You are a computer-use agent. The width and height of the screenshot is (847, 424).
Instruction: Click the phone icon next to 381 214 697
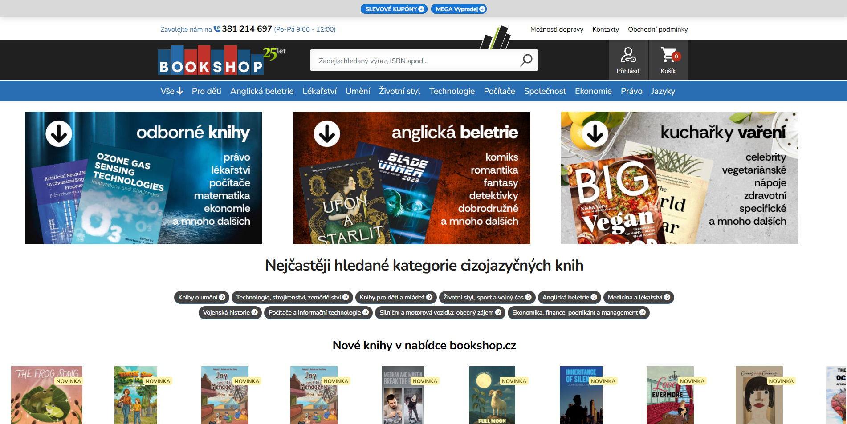(x=216, y=28)
